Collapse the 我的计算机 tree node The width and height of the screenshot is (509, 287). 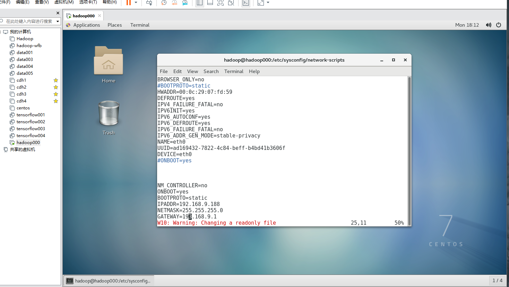coord(1,32)
